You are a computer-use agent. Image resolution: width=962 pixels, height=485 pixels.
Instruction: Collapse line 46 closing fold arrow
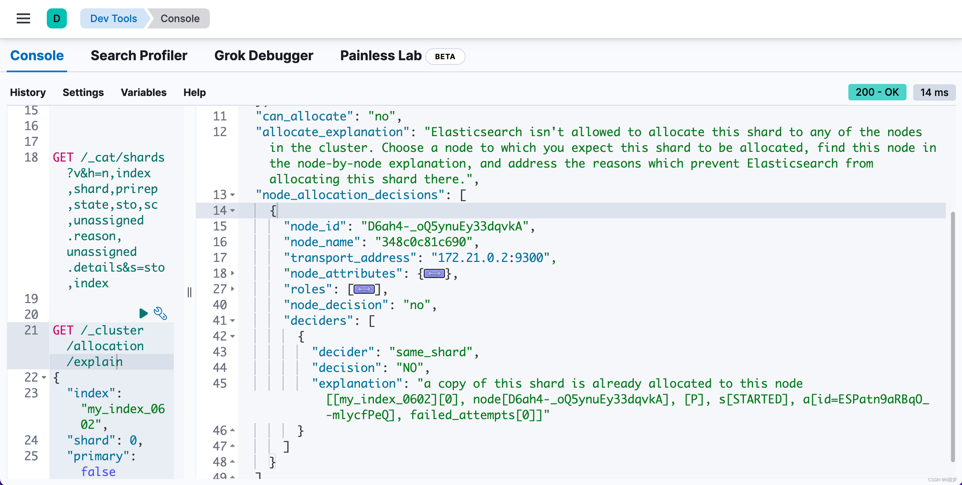click(x=233, y=430)
